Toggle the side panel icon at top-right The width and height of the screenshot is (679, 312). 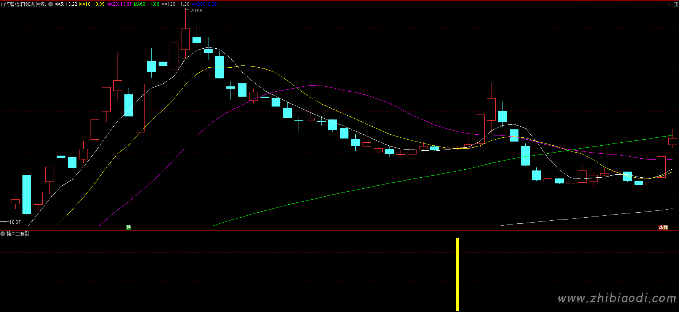(x=675, y=4)
